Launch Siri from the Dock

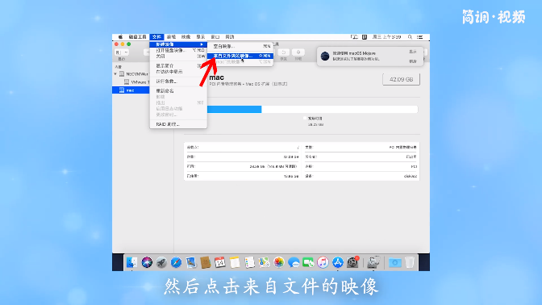coord(147,262)
